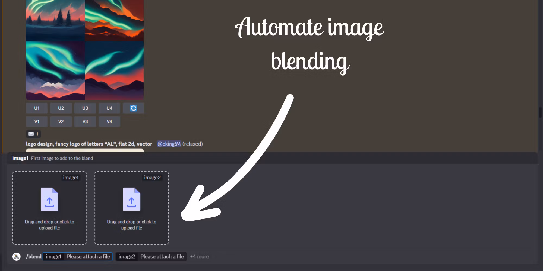Create variations with the V1 button
Image resolution: width=543 pixels, height=271 pixels.
[x=37, y=121]
